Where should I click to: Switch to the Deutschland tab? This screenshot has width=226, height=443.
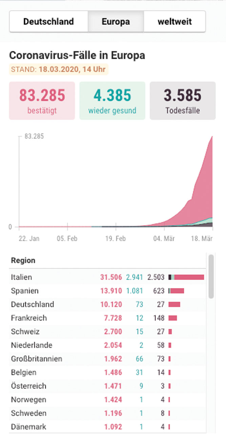pos(48,21)
